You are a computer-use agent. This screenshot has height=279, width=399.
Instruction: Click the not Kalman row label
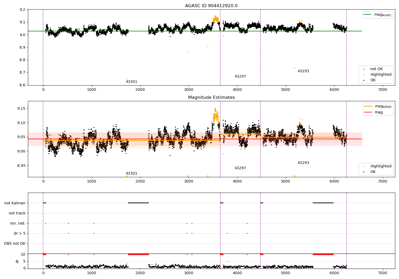click(15, 203)
